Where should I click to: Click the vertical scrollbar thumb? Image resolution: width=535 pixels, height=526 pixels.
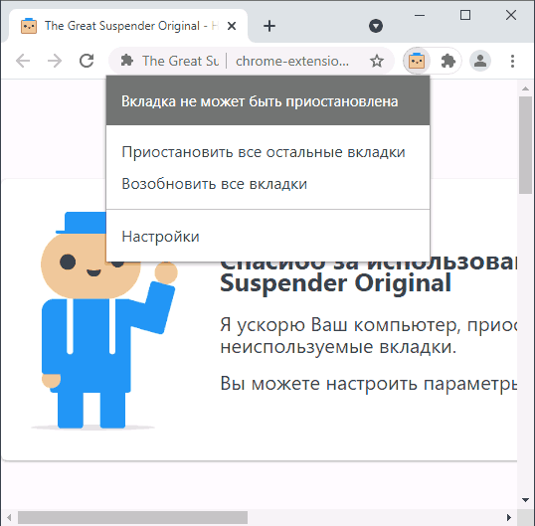525,145
